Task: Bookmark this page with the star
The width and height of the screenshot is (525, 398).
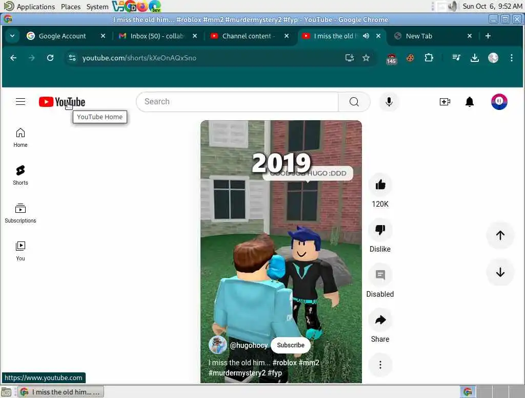Action: [x=366, y=58]
